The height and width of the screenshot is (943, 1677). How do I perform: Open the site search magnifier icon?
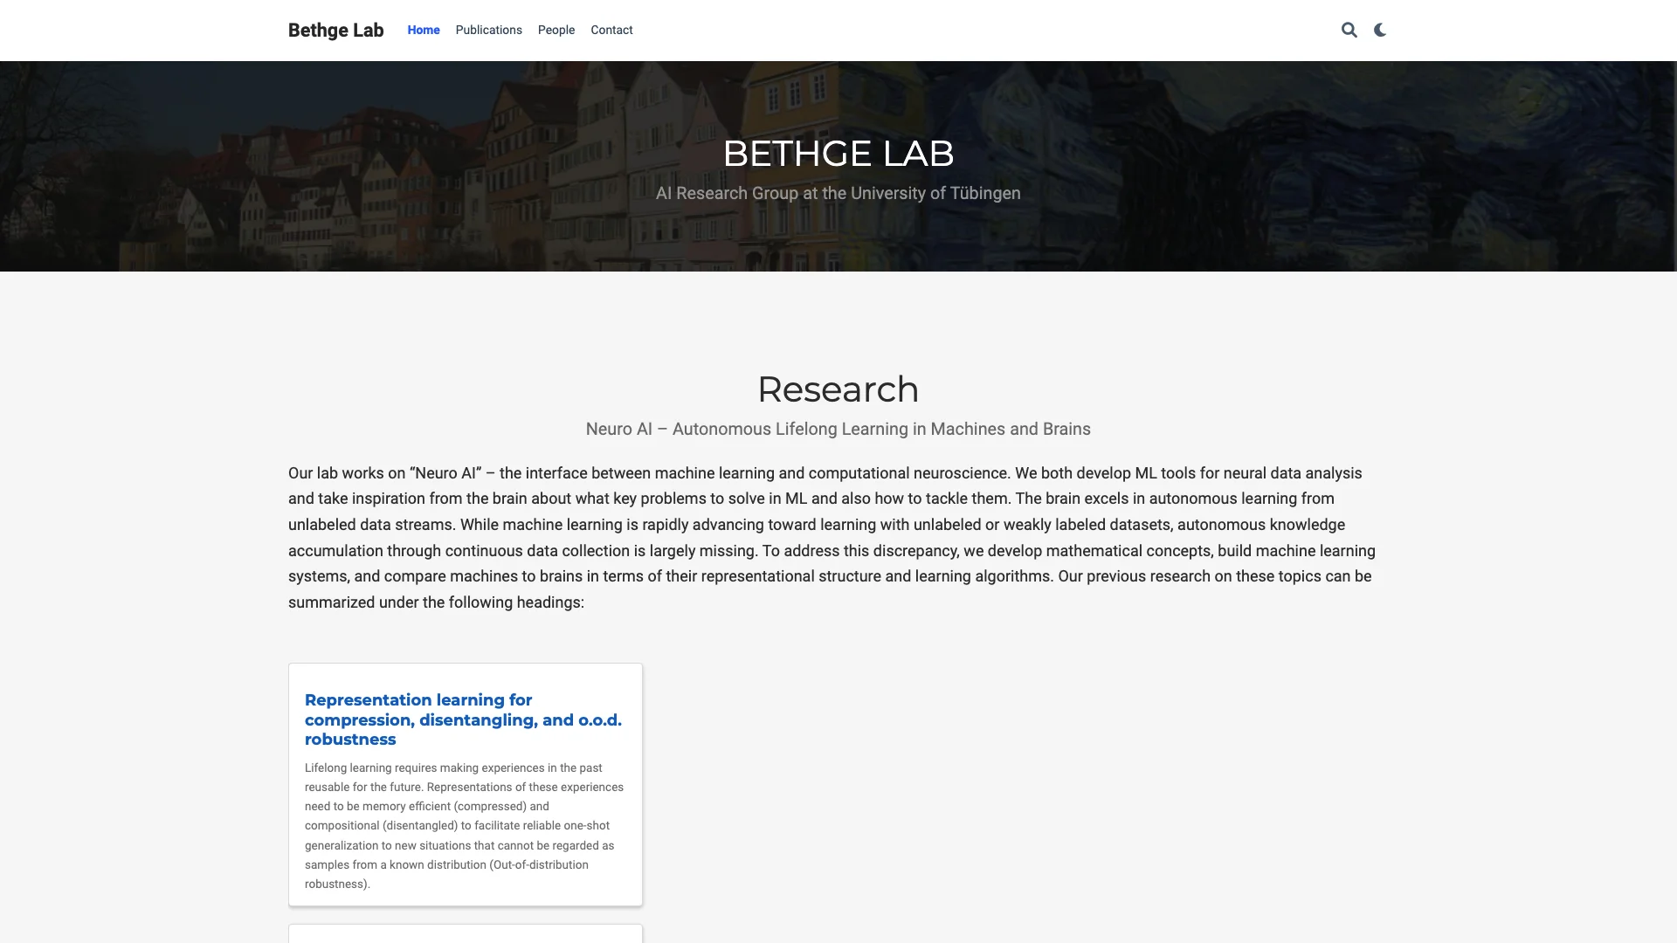tap(1349, 30)
